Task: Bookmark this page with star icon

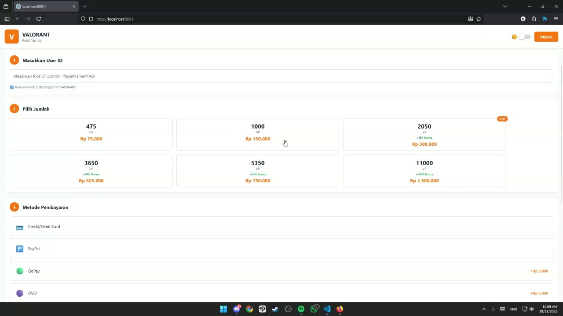Action: pos(479,19)
